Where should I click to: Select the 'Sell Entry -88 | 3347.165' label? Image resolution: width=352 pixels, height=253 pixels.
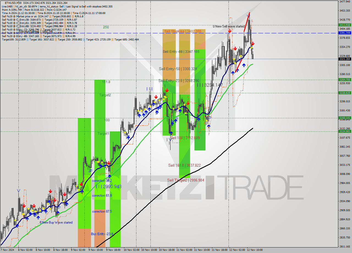click(181, 51)
